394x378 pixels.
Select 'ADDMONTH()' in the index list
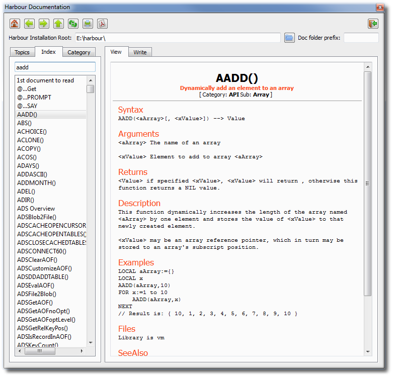(x=51, y=183)
